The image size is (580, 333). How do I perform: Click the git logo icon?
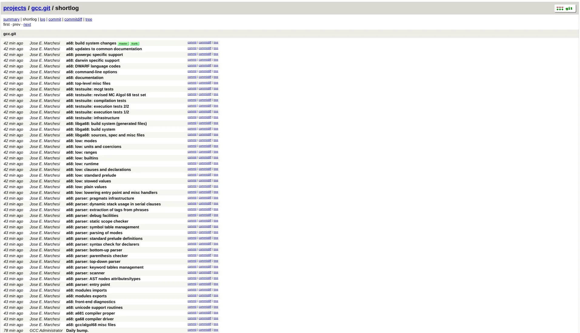coord(565,8)
